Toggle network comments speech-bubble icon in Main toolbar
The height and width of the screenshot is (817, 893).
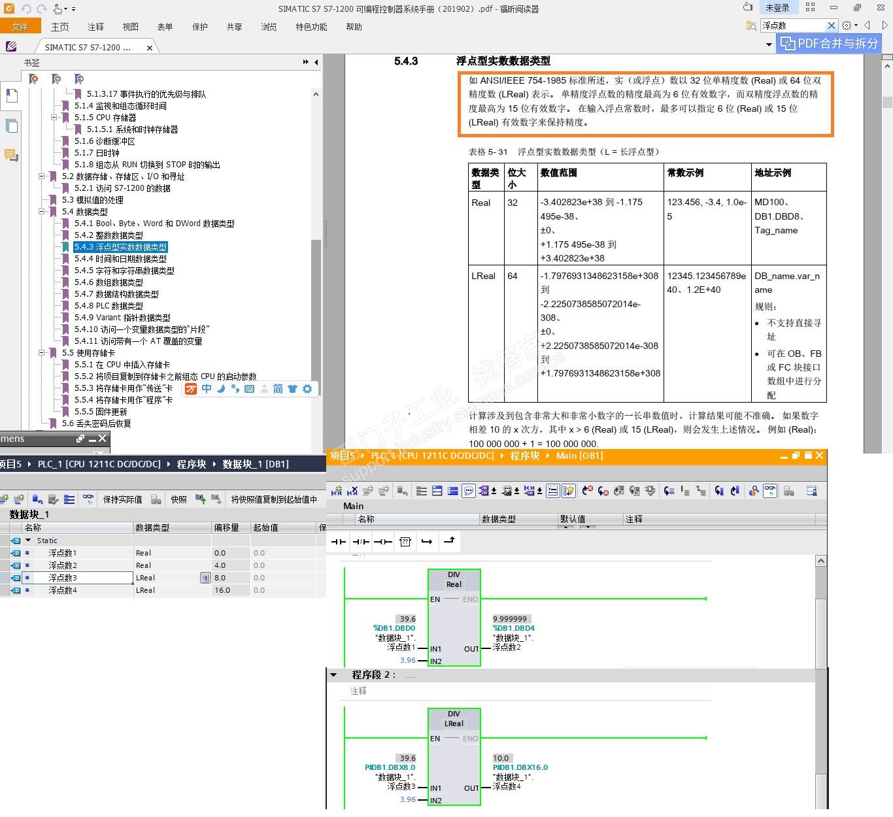[x=469, y=491]
